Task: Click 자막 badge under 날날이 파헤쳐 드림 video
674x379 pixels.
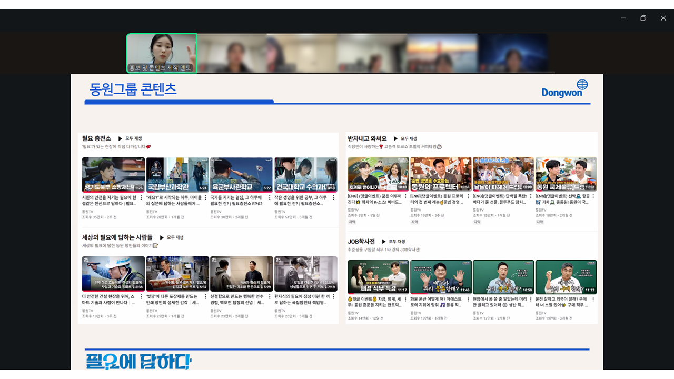Action: point(477,222)
